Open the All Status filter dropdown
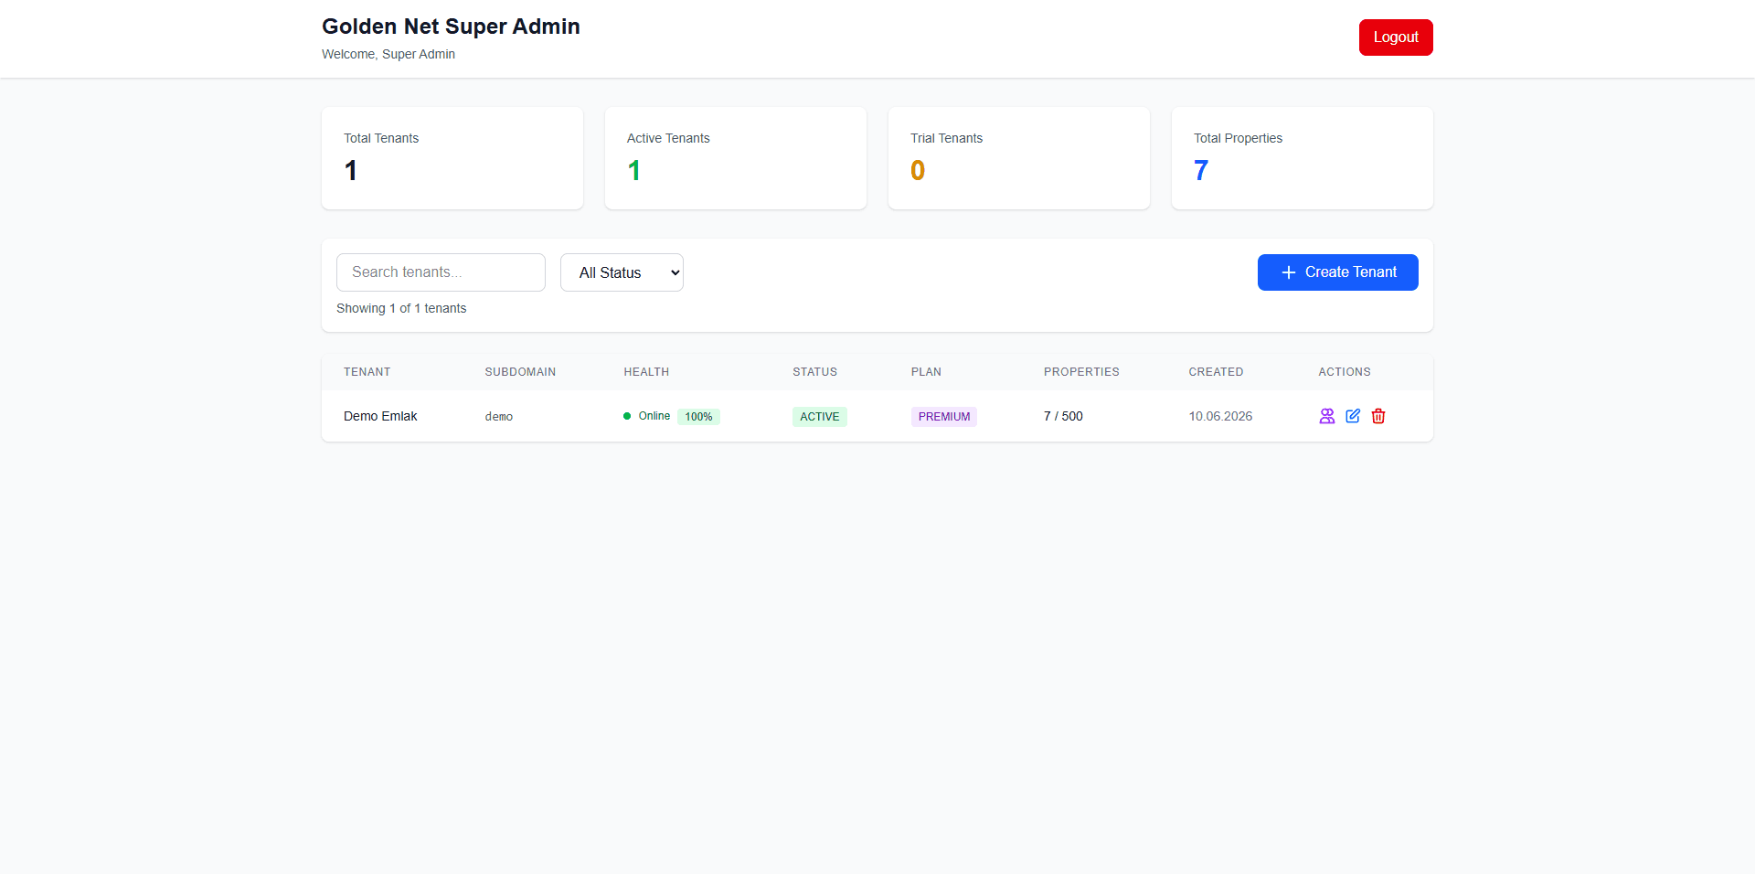 point(622,272)
